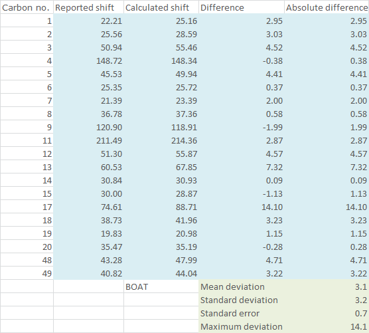Select the Maximum deviation label cell
This screenshot has width=369, height=333.
click(x=242, y=326)
